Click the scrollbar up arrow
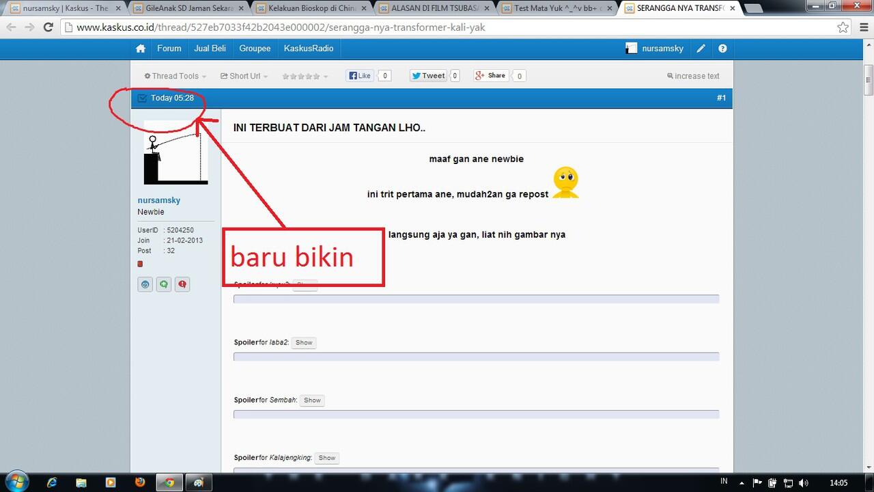 [869, 45]
